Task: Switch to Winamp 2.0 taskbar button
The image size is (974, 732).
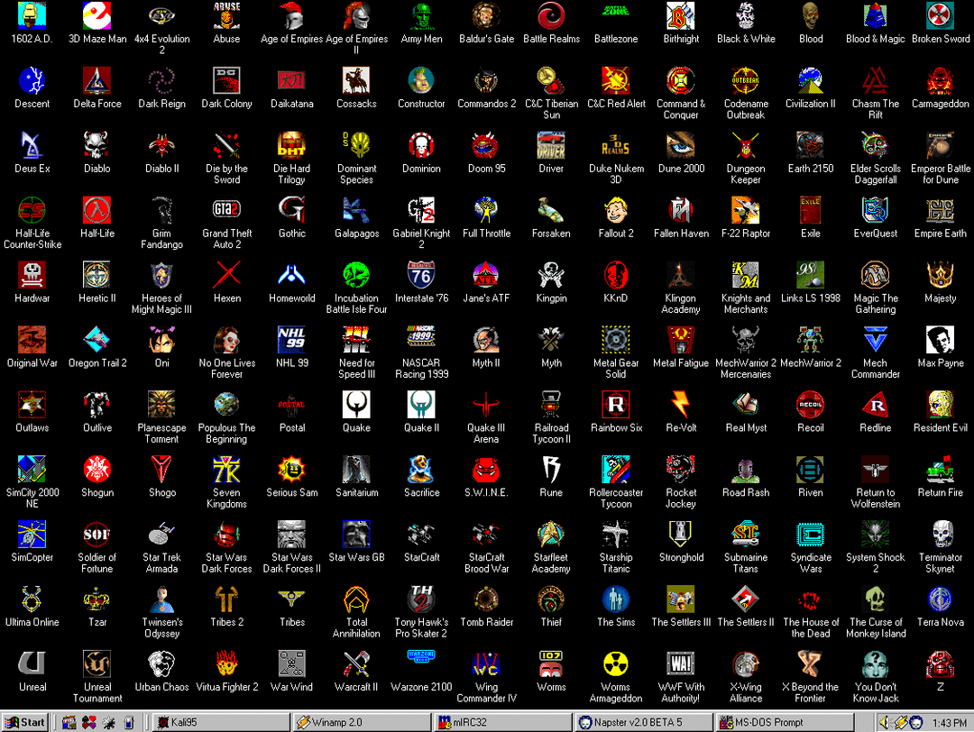Action: pyautogui.click(x=363, y=722)
